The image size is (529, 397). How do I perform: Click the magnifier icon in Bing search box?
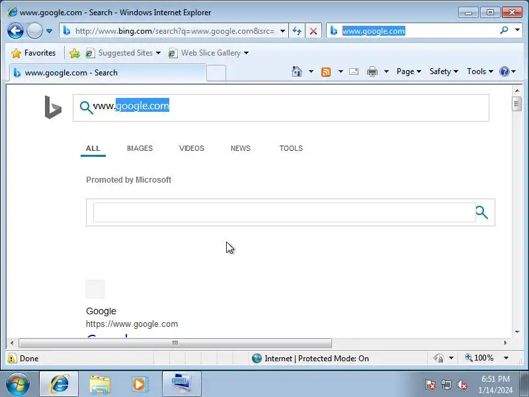(87, 108)
